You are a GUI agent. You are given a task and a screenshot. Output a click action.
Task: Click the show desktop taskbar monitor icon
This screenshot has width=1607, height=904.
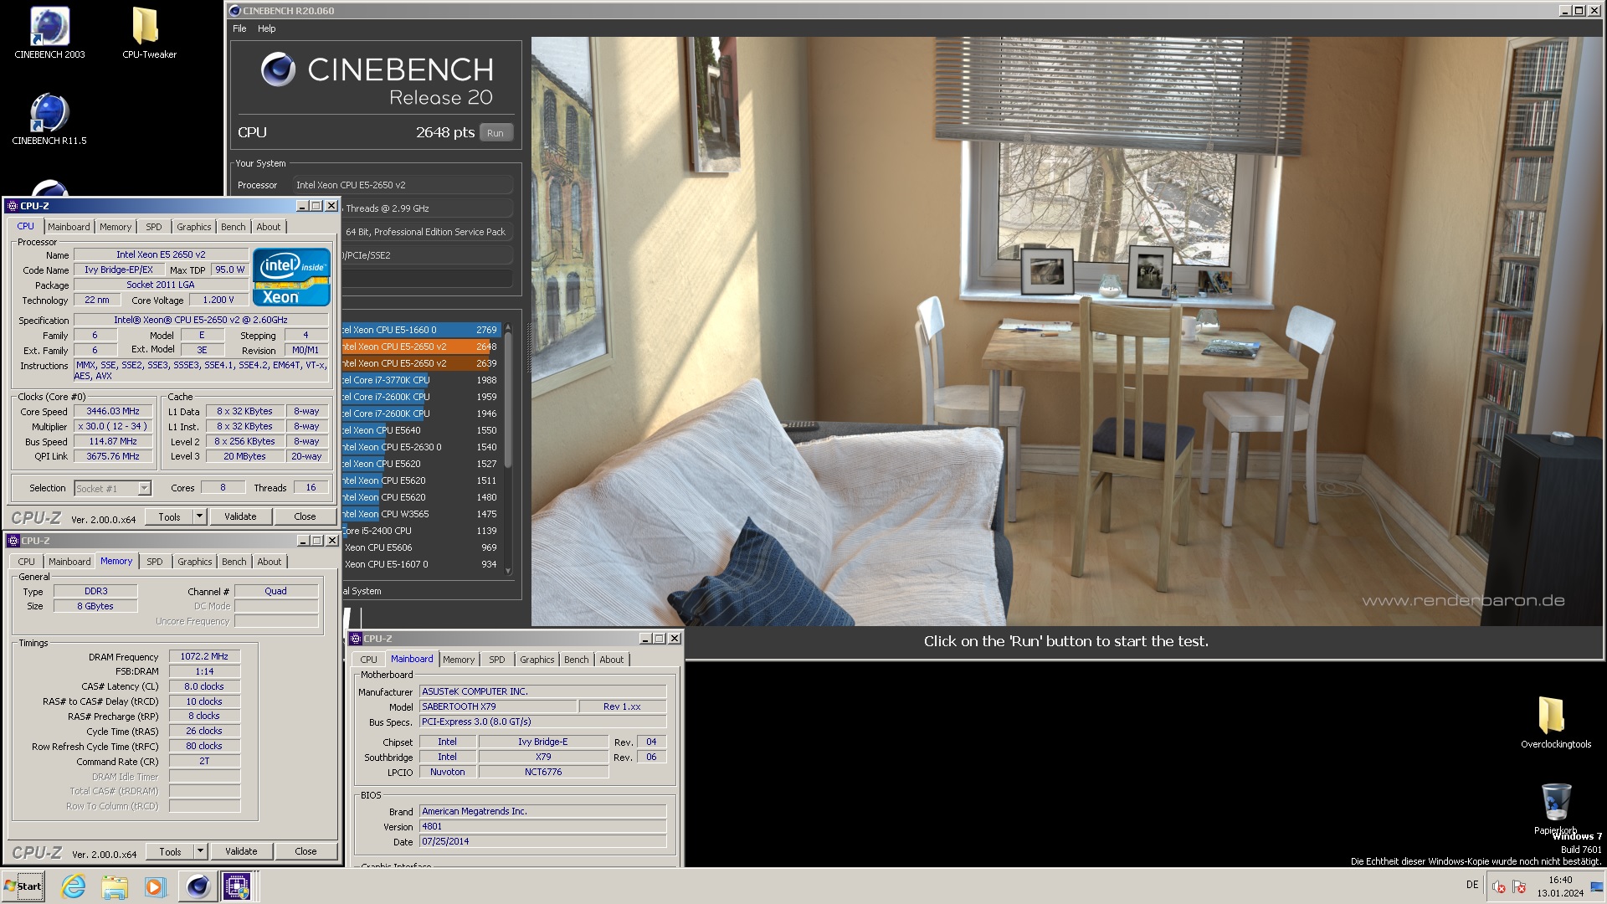coord(1596,886)
